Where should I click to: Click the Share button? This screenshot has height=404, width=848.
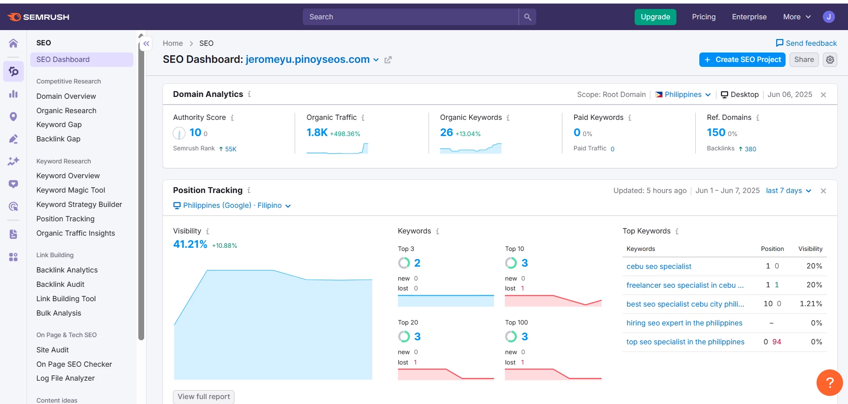804,60
